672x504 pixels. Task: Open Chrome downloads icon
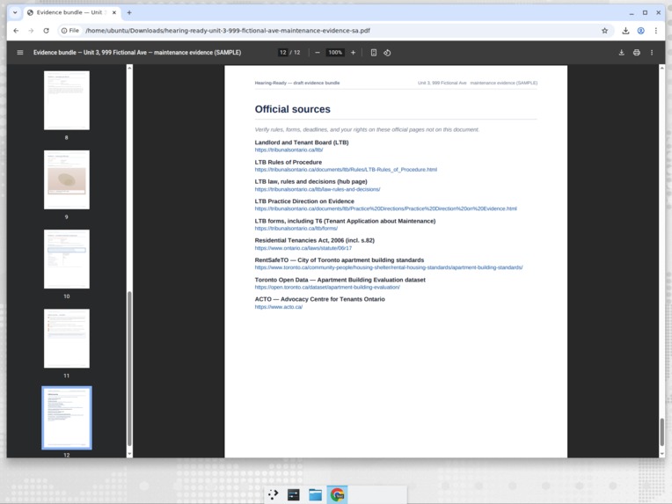(625, 31)
